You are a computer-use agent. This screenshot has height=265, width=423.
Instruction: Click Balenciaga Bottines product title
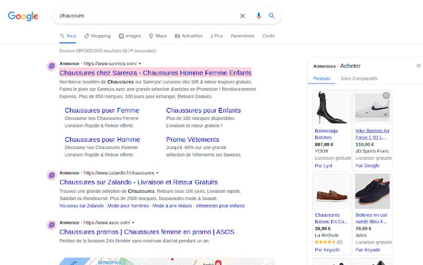(326, 134)
